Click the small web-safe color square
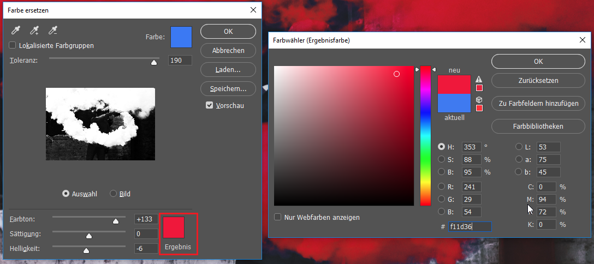 pyautogui.click(x=479, y=108)
